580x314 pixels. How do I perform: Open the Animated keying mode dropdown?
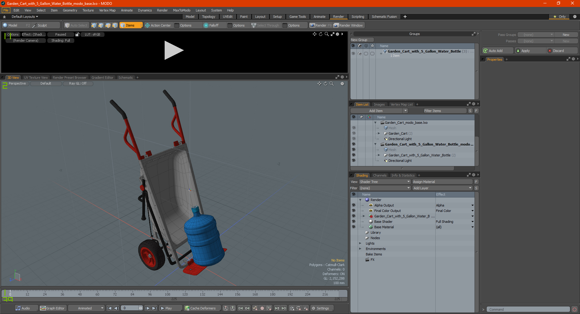click(x=86, y=308)
